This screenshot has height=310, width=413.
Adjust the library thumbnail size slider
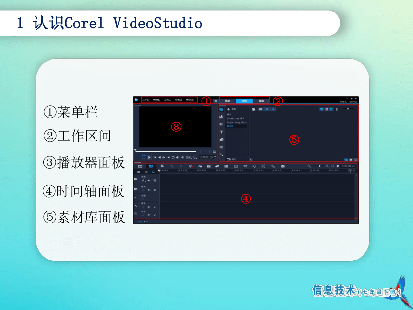click(349, 109)
